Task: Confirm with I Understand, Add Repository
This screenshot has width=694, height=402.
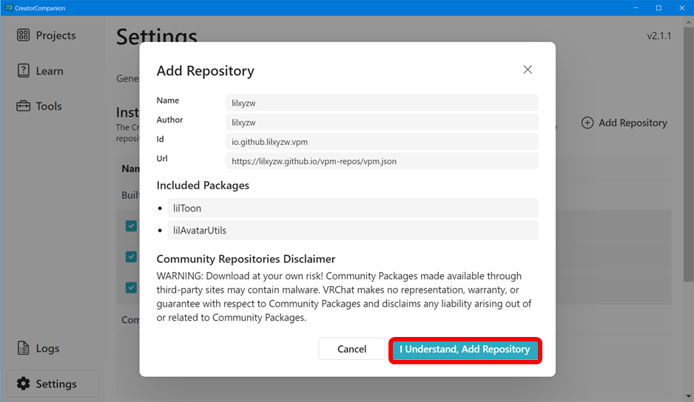Action: [x=465, y=350]
